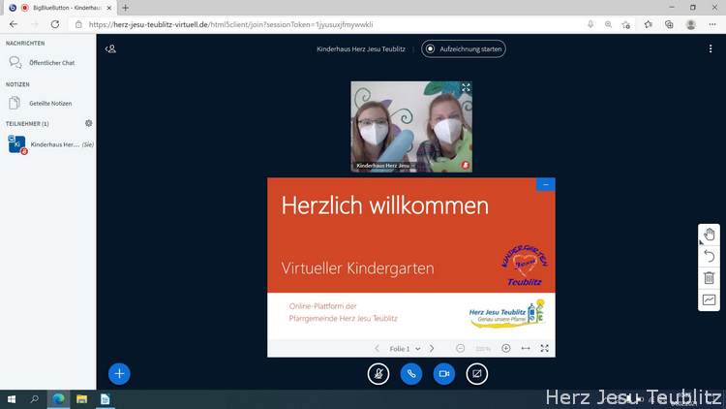Open participant list settings gear
726x409 pixels.
coord(88,124)
